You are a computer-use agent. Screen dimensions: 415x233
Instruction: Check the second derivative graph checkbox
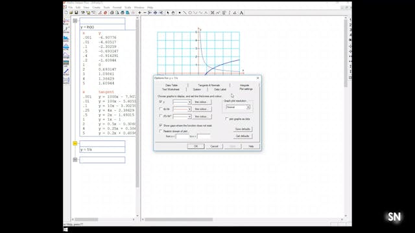point(160,116)
